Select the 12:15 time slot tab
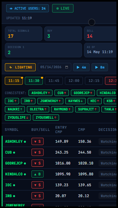 (x=94, y=81)
